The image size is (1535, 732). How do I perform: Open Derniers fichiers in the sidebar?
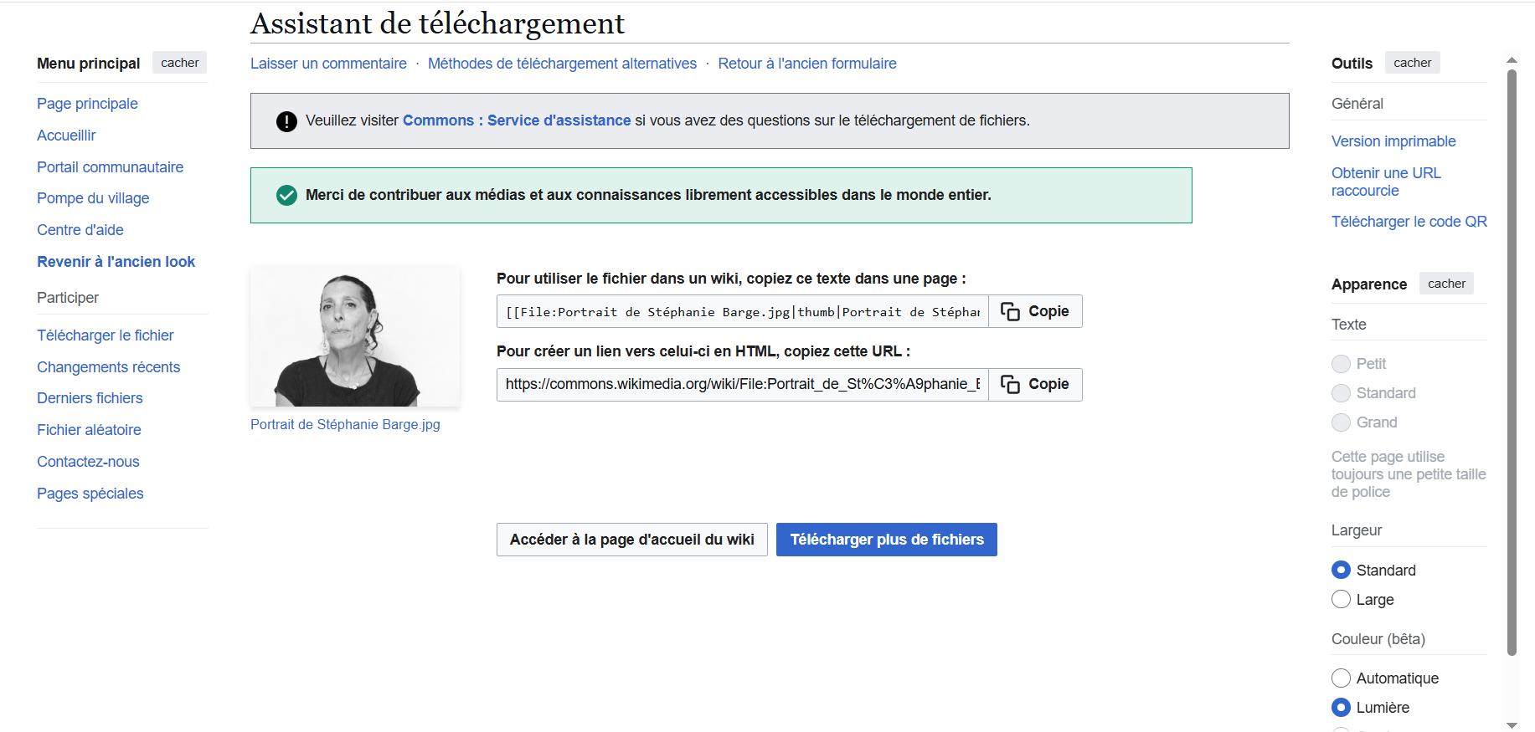click(90, 397)
